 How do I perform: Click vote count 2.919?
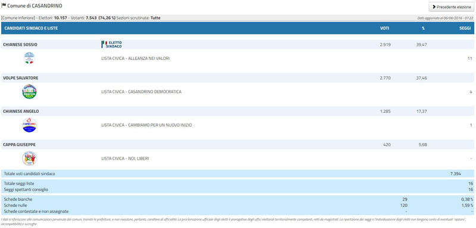pyautogui.click(x=385, y=45)
